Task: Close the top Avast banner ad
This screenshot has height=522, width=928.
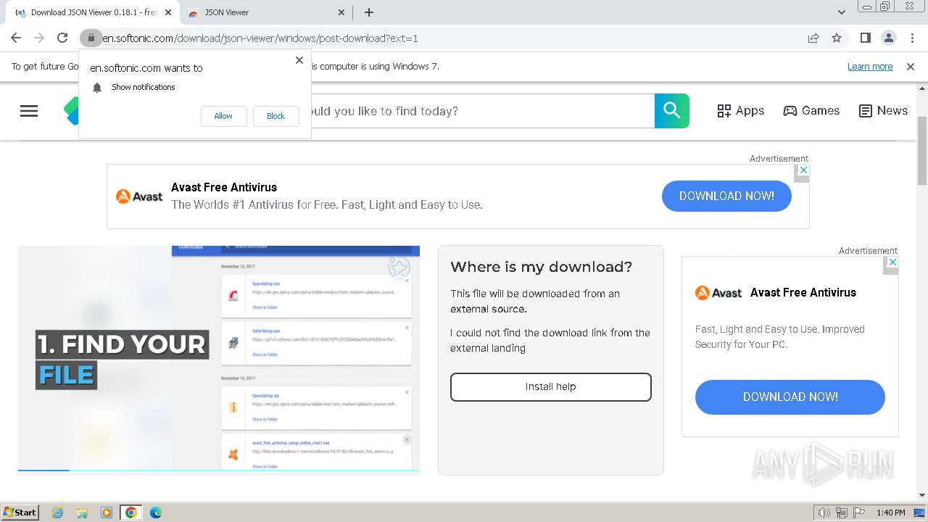Action: pyautogui.click(x=803, y=169)
